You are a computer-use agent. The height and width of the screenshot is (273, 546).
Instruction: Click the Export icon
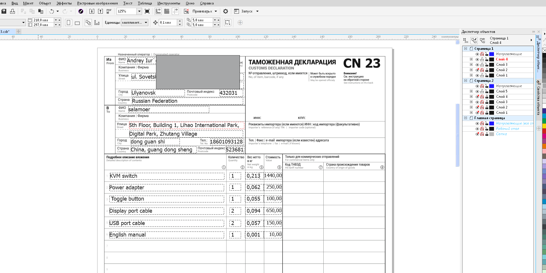click(100, 11)
